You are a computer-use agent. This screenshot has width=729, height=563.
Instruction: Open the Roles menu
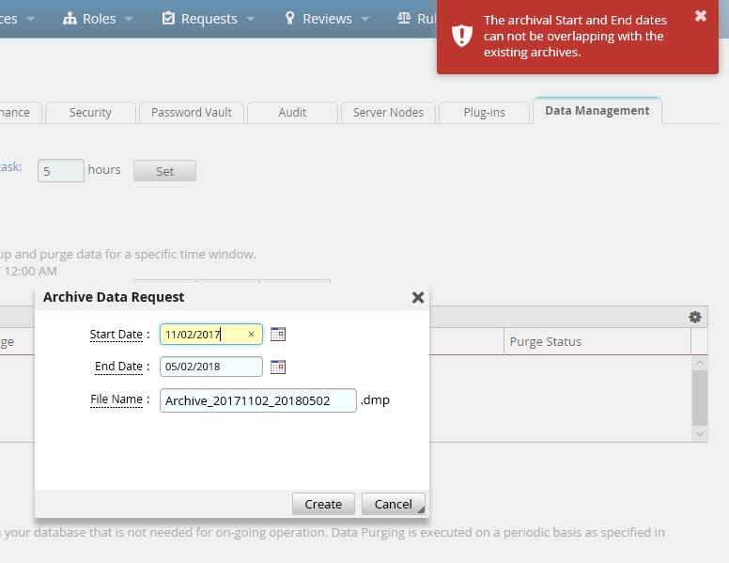pyautogui.click(x=98, y=19)
